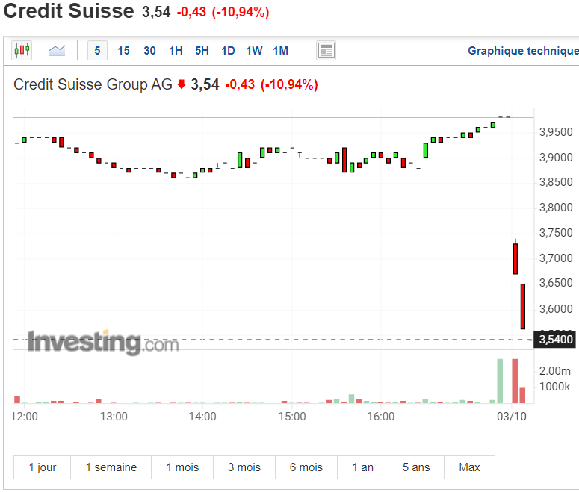The image size is (579, 492).
Task: Set range to 1 semaine
Action: [111, 467]
